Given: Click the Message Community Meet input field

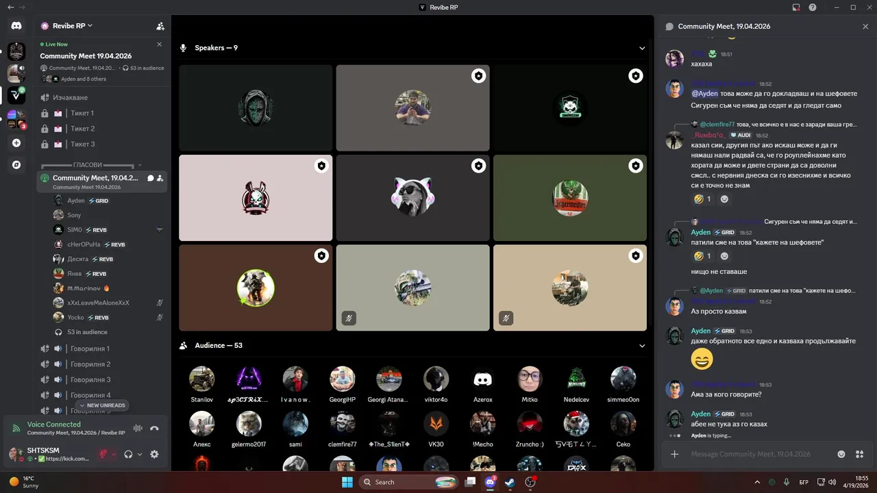Looking at the screenshot, I should tap(759, 454).
